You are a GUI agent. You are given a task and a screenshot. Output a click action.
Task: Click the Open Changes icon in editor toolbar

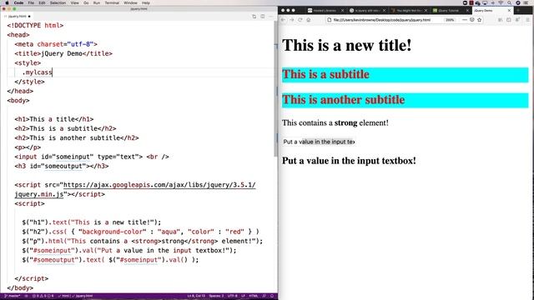coord(254,17)
